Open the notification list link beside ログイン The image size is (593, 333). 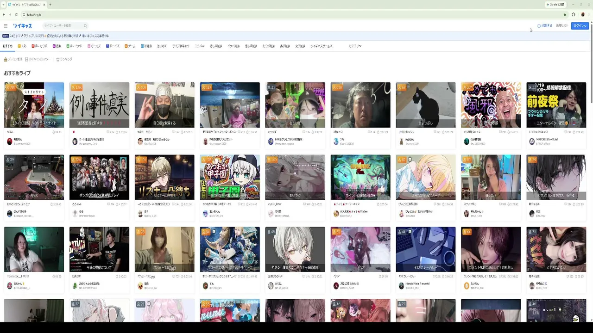[x=562, y=26]
